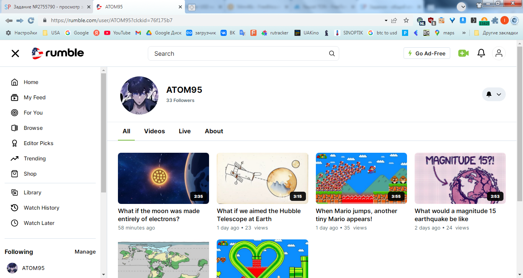This screenshot has height=278, width=523.
Task: Expand address bar suggestions arrow
Action: (x=386, y=20)
